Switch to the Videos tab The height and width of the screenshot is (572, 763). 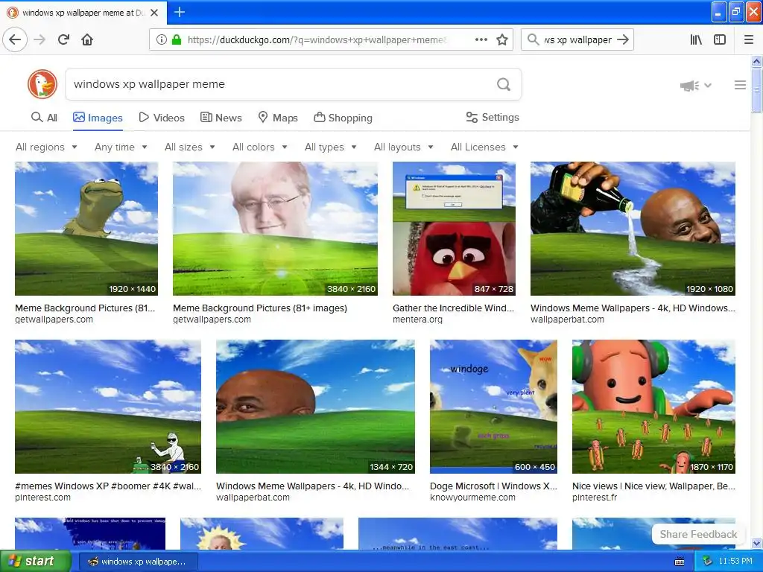(x=162, y=118)
